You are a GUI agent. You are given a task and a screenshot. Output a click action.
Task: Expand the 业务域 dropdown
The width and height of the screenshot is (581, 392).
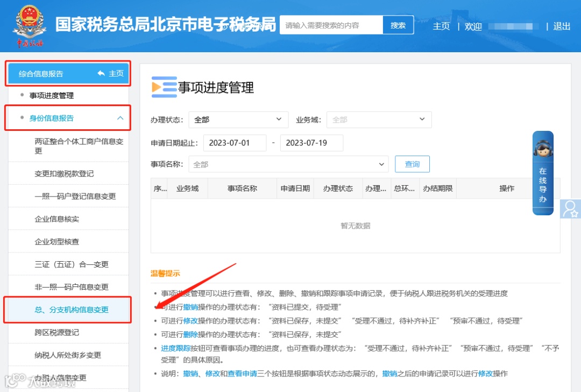pos(379,120)
